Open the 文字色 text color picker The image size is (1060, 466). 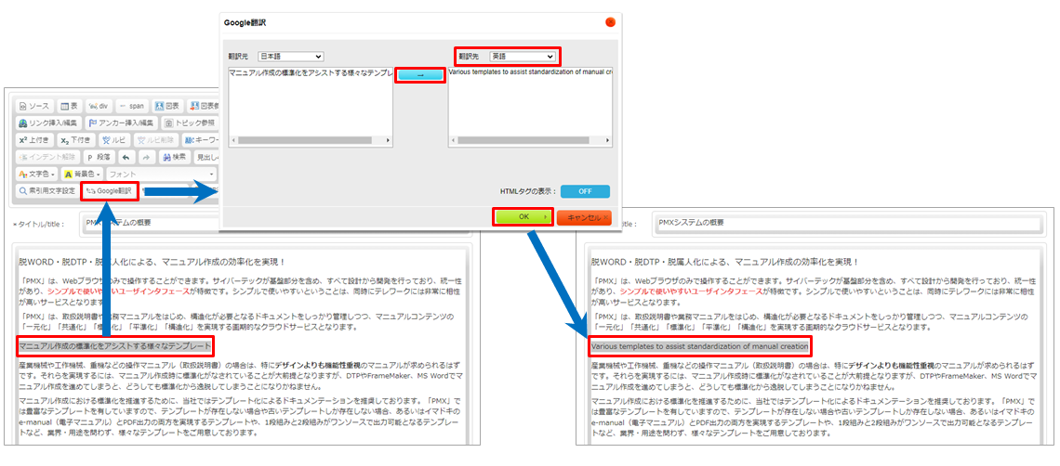coord(36,175)
